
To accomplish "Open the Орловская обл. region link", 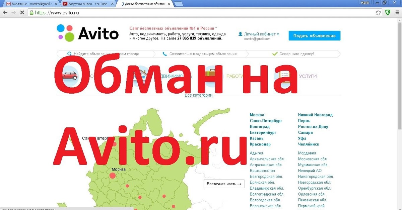I will coord(312,194).
